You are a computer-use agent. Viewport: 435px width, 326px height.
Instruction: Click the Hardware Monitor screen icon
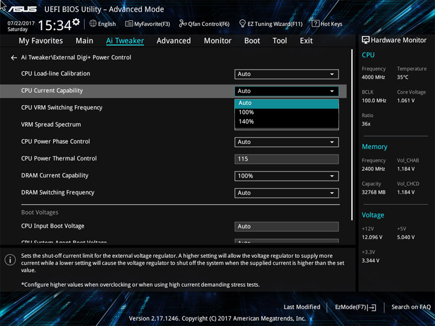pos(366,40)
